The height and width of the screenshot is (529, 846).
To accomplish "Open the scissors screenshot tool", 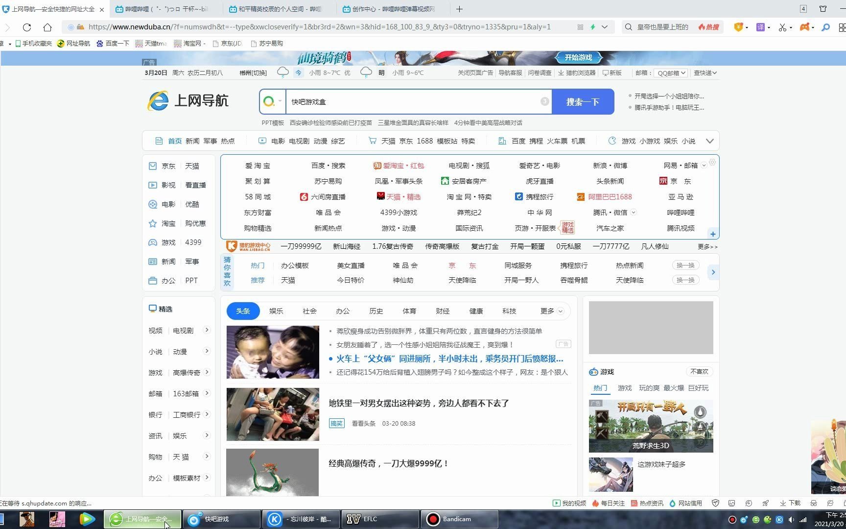I will (782, 27).
